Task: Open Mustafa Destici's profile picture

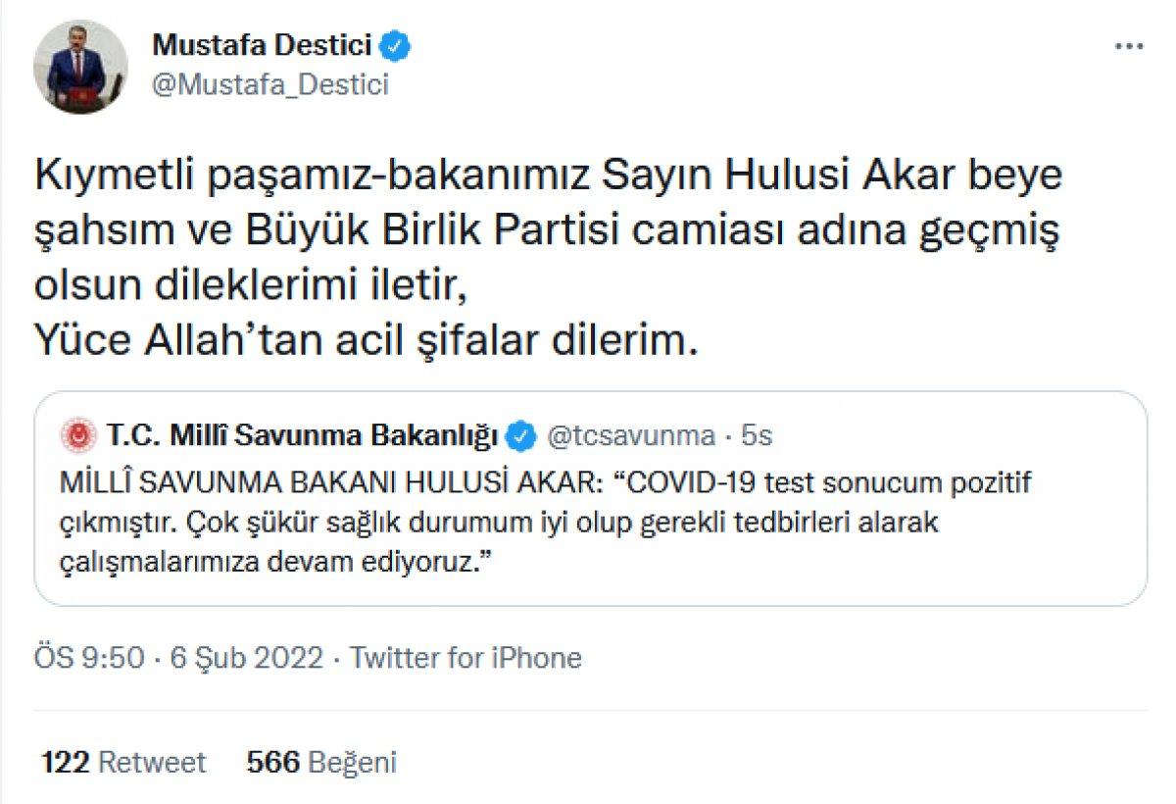Action: [83, 64]
